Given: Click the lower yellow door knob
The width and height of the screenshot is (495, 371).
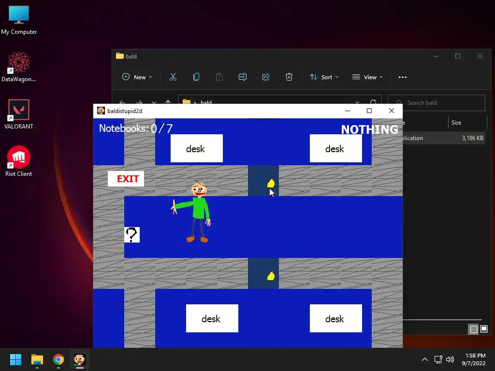Looking at the screenshot, I should coord(271,276).
